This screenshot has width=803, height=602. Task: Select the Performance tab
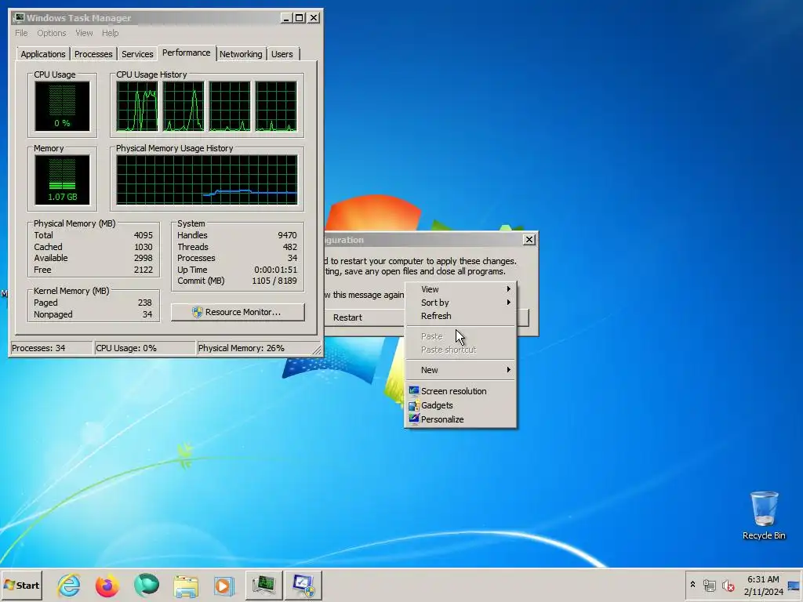click(187, 53)
